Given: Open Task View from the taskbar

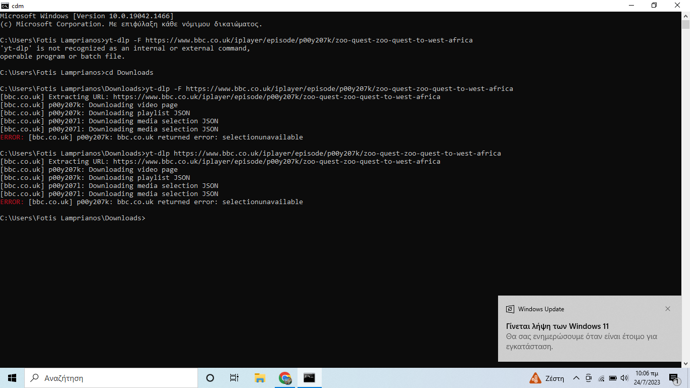Looking at the screenshot, I should click(234, 378).
